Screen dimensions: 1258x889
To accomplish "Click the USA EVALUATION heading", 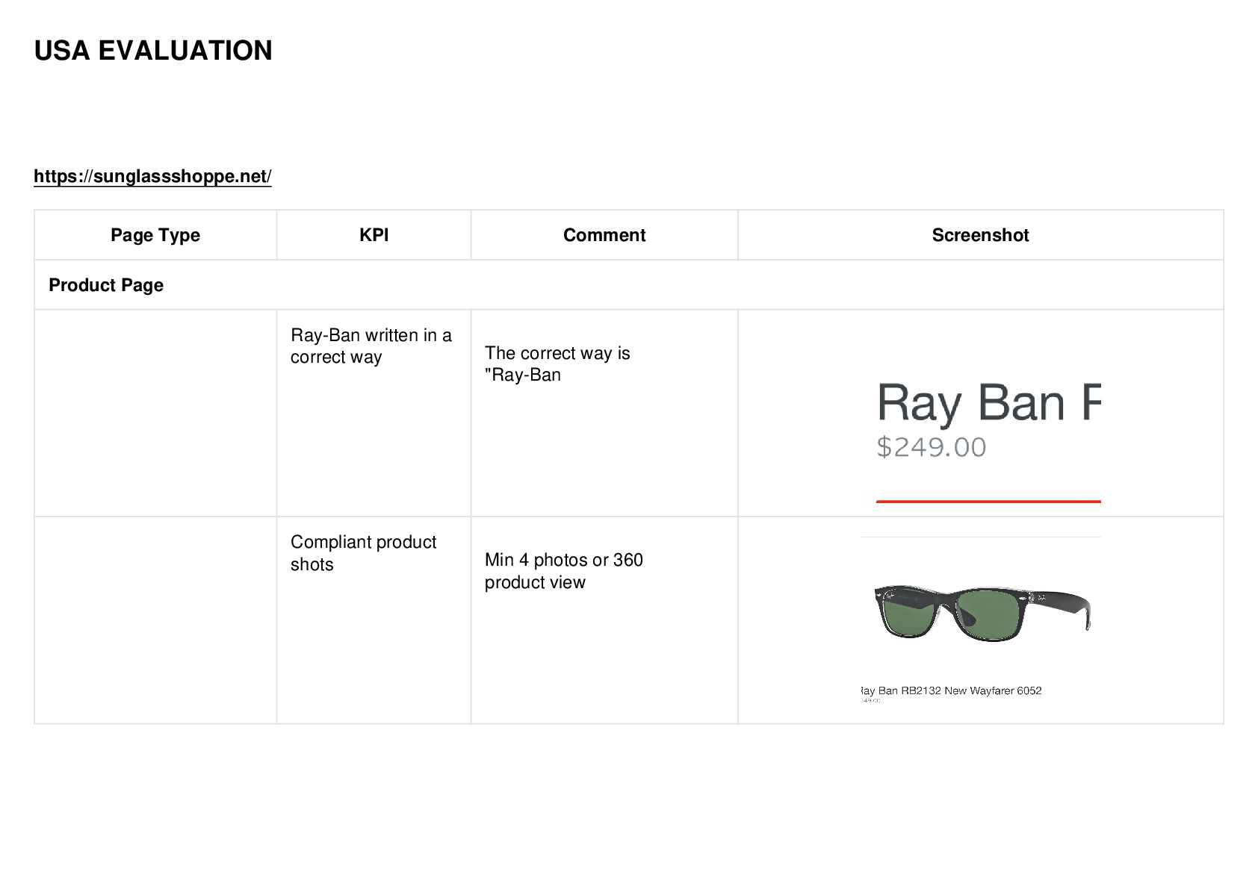I will click(x=153, y=51).
